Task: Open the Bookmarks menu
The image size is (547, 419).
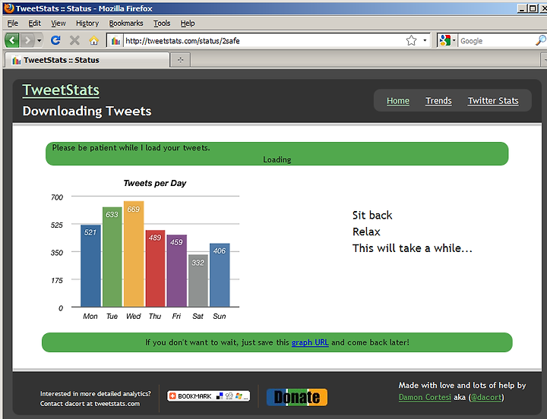Action: click(126, 23)
